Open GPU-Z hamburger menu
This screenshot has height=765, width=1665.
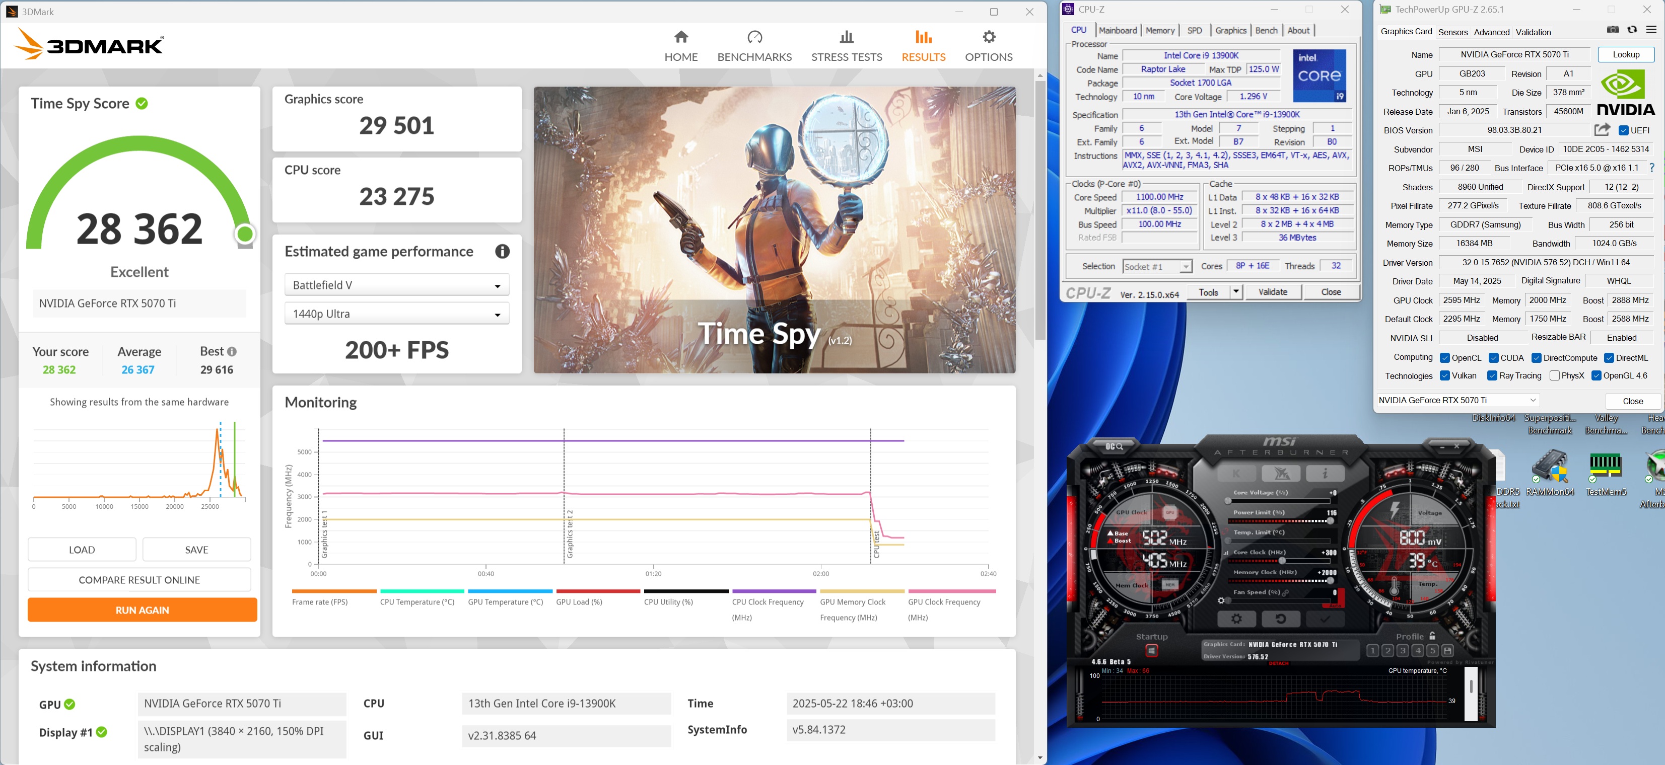coord(1651,30)
